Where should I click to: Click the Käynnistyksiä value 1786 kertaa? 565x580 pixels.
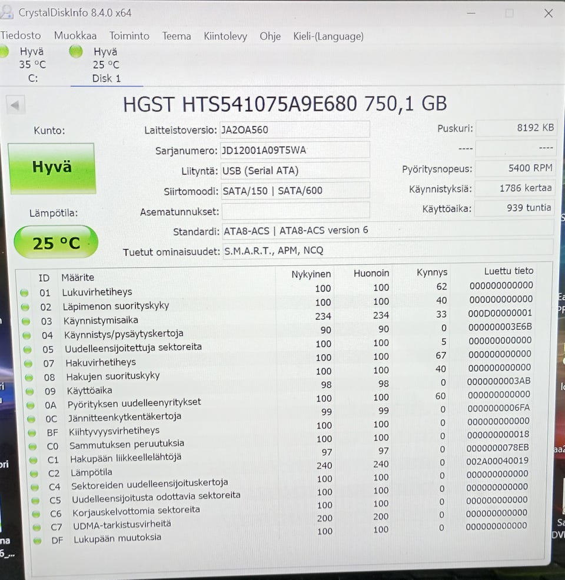(514, 188)
